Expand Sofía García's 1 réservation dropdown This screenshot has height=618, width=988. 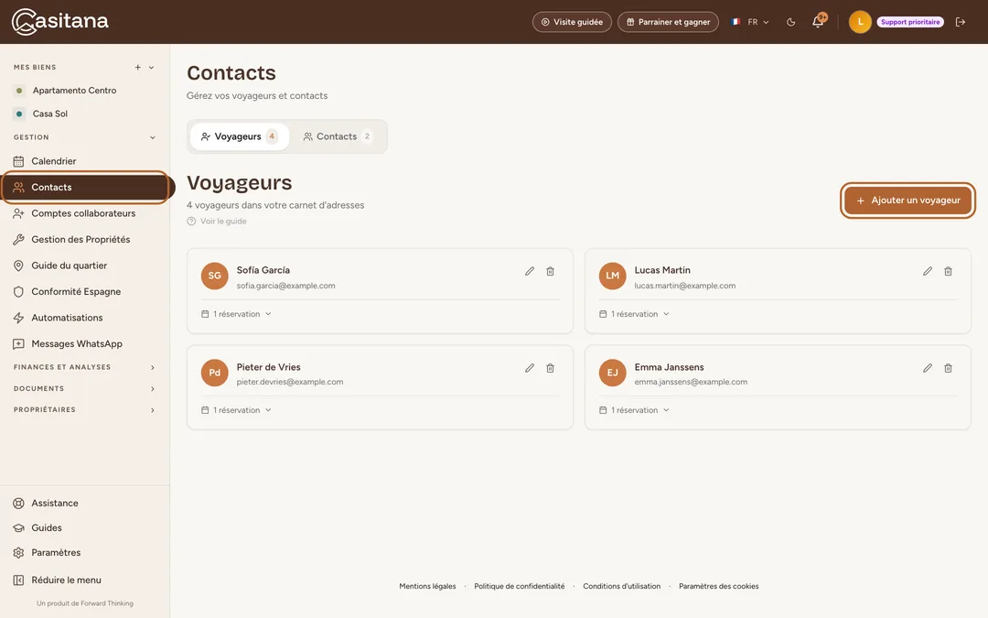(x=236, y=314)
